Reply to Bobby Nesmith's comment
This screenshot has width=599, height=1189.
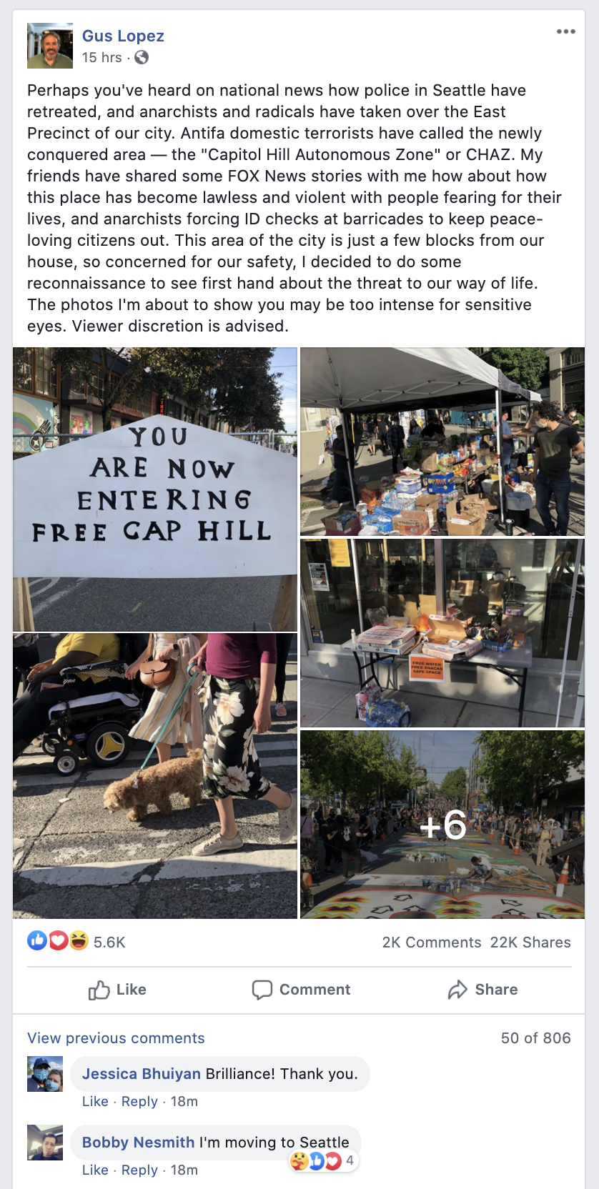(x=139, y=1170)
